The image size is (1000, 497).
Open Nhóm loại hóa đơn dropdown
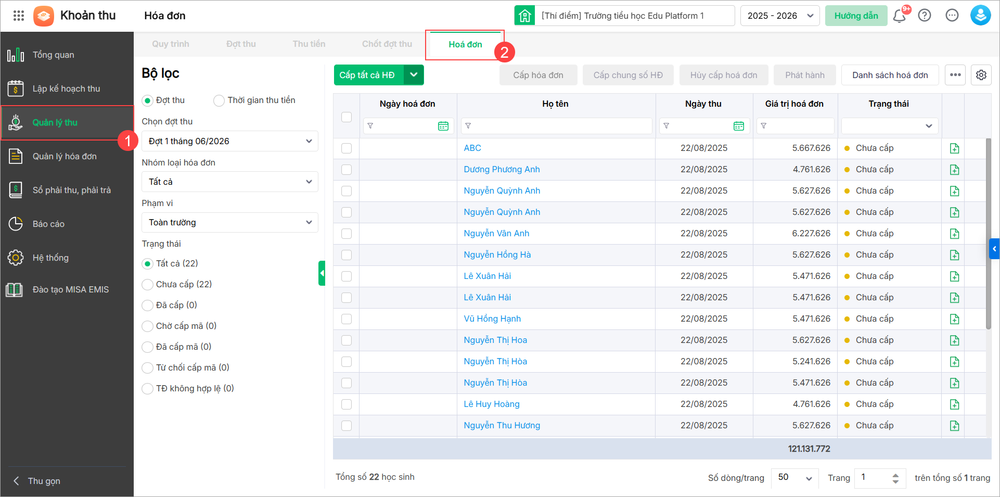click(x=230, y=182)
